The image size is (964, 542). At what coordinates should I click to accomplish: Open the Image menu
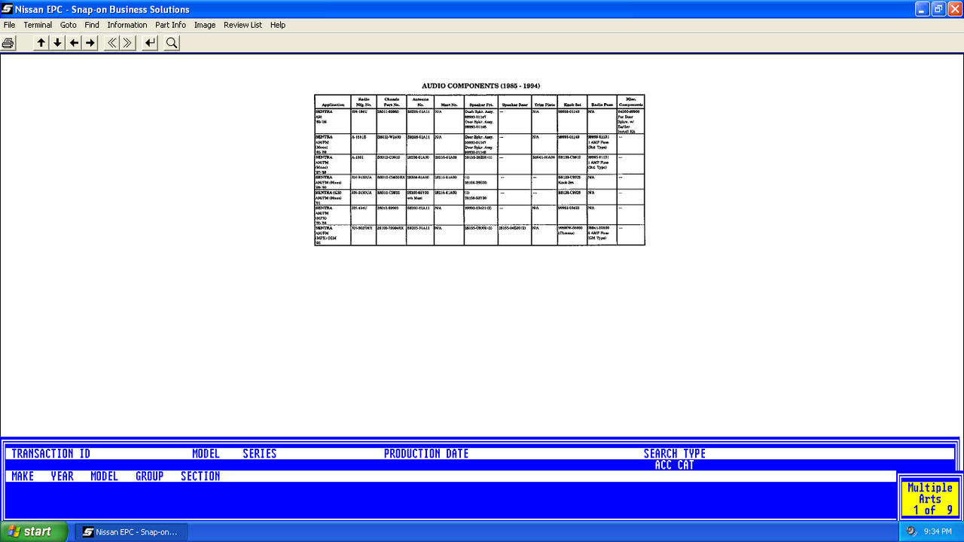205,25
